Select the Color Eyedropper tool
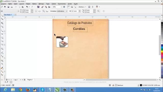The width and height of the screenshot is (163, 92). pos(2,68)
